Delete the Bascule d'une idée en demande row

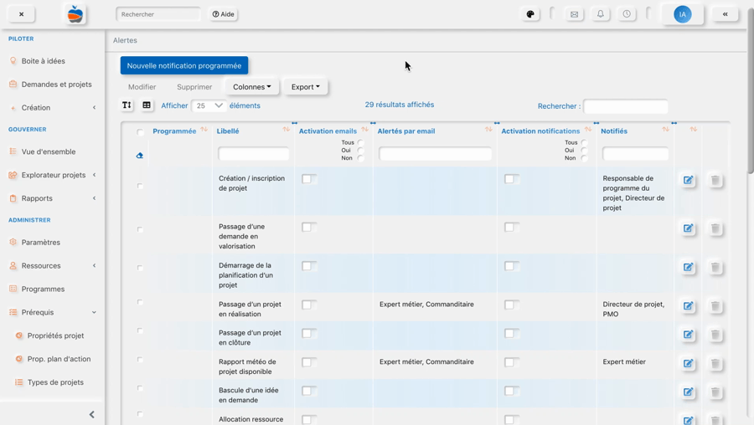pyautogui.click(x=715, y=392)
